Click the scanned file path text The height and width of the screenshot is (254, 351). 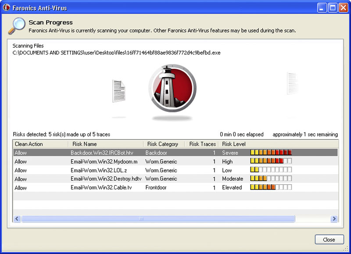click(x=117, y=53)
